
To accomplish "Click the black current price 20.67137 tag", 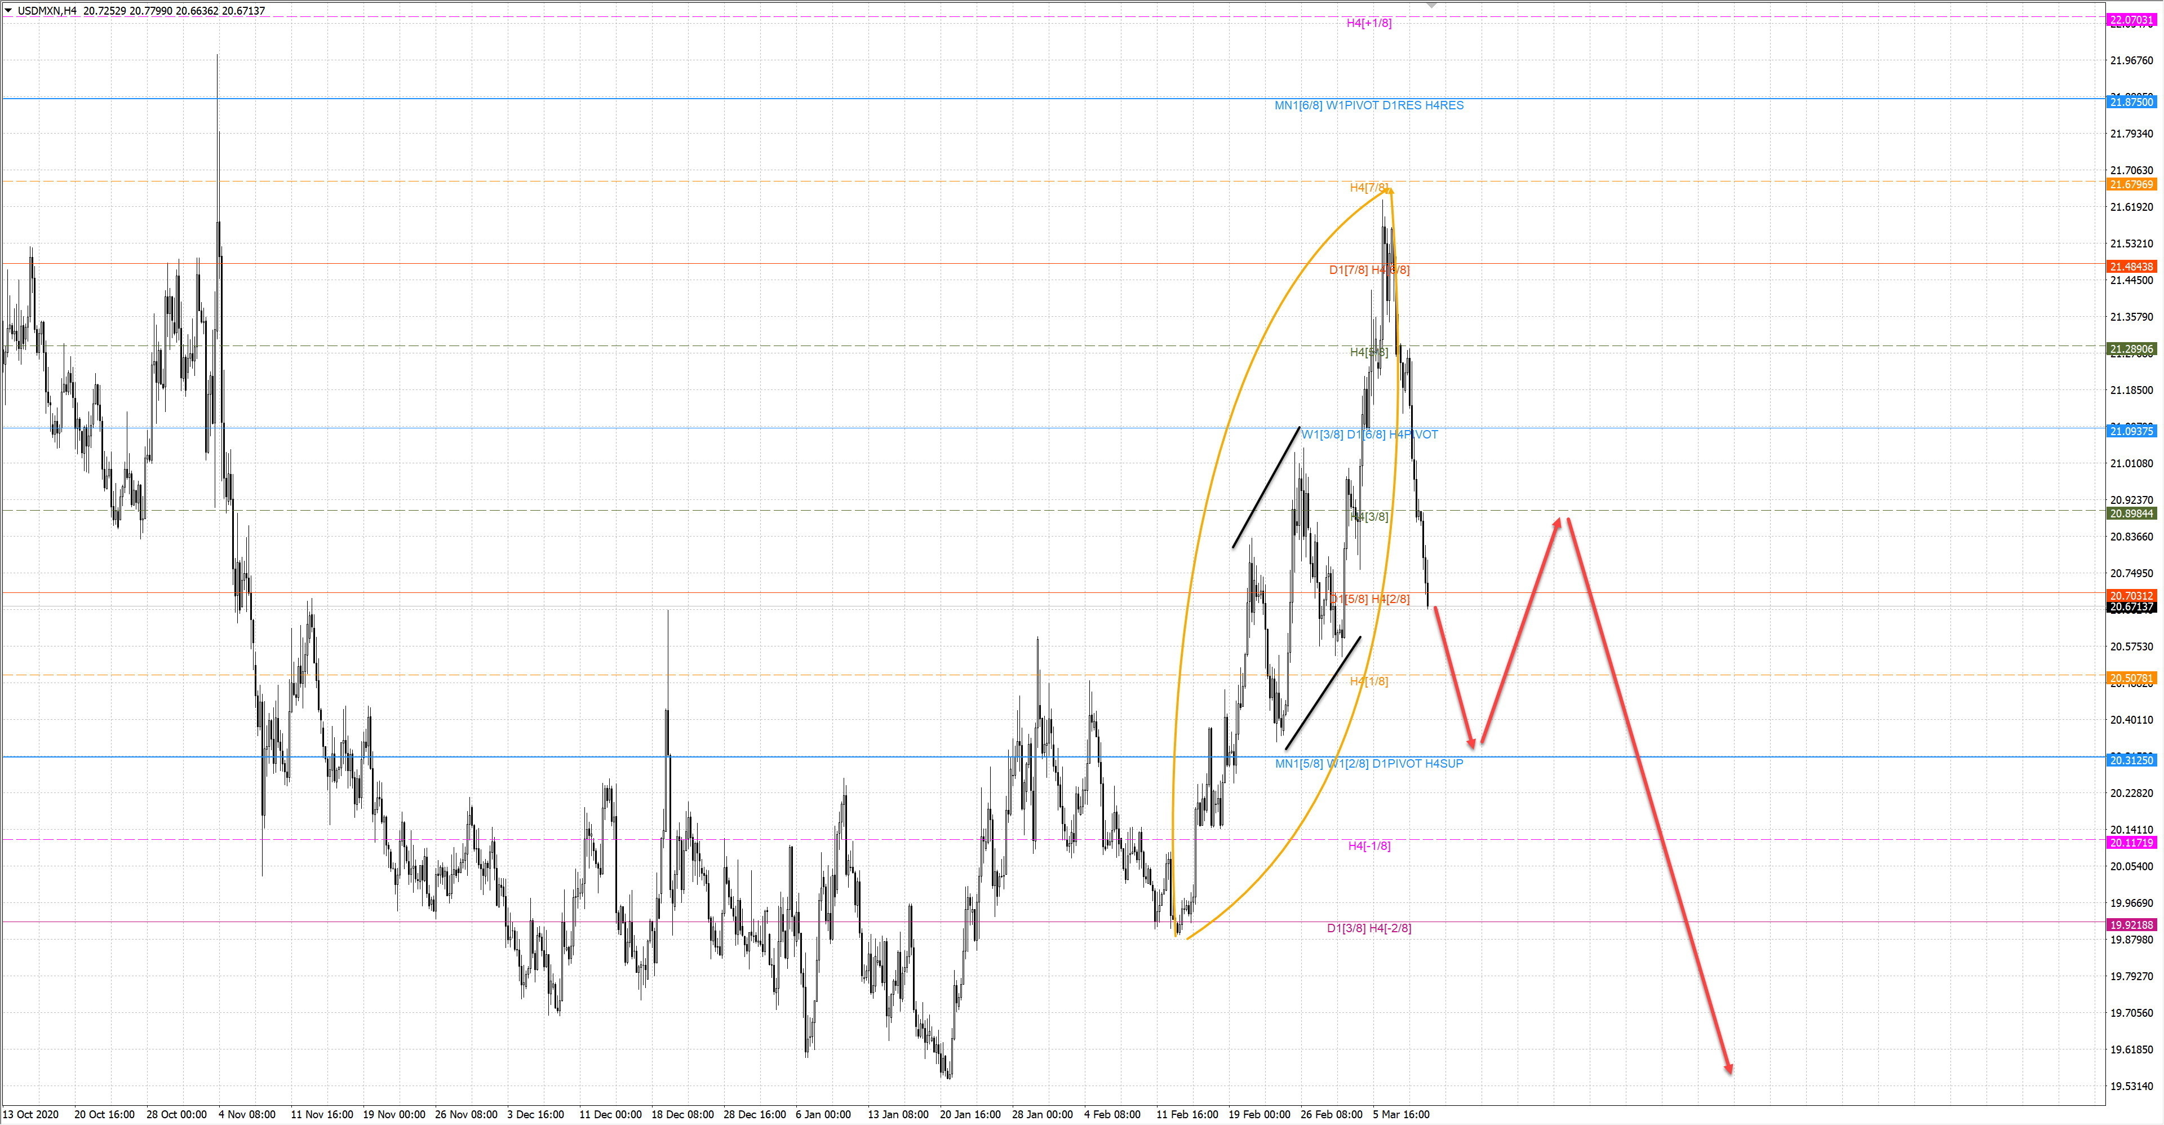I will point(2131,608).
